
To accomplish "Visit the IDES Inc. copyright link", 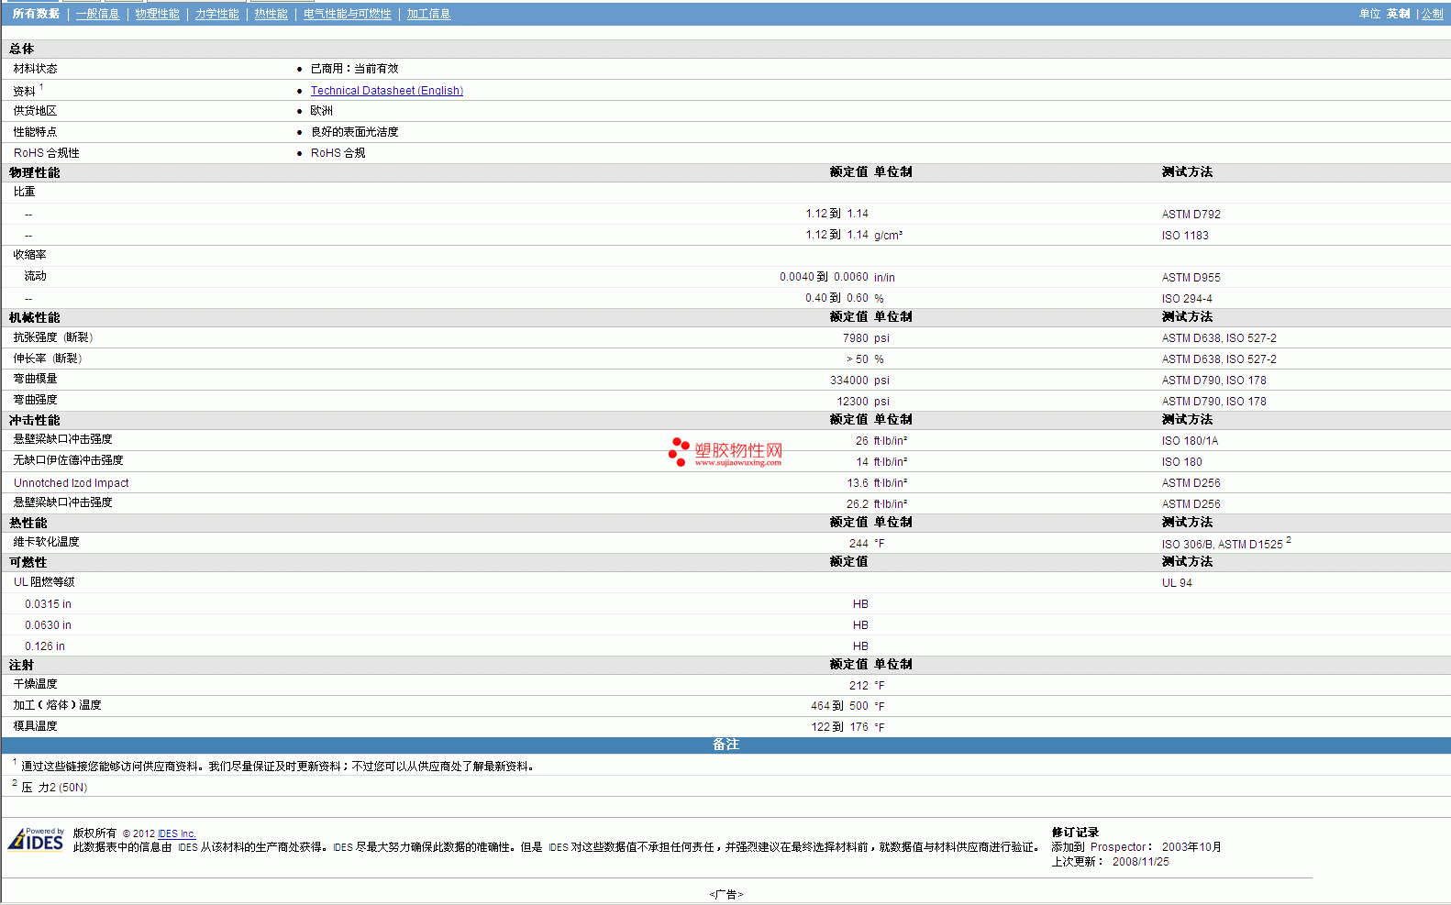I will tap(176, 833).
